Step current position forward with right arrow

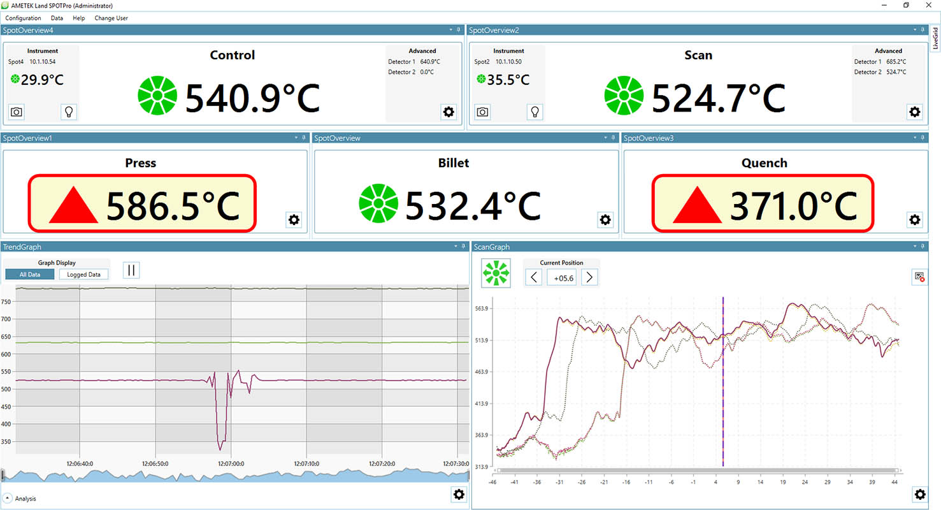pyautogui.click(x=589, y=277)
